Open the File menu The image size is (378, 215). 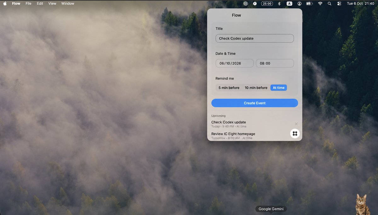(x=28, y=3)
